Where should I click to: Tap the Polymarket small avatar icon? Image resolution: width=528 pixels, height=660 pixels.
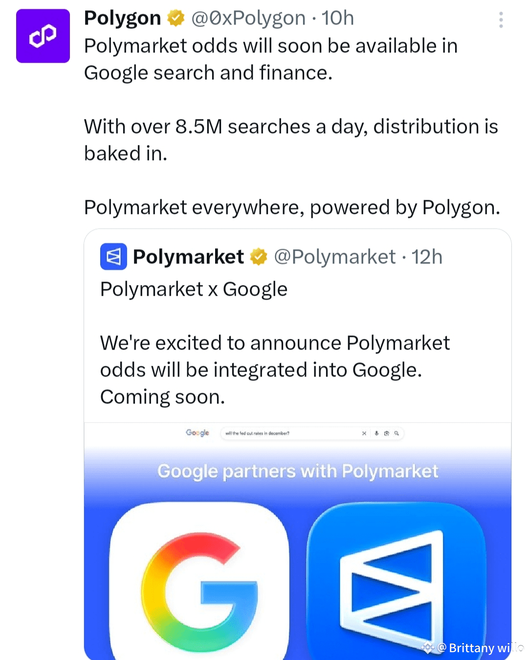113,257
